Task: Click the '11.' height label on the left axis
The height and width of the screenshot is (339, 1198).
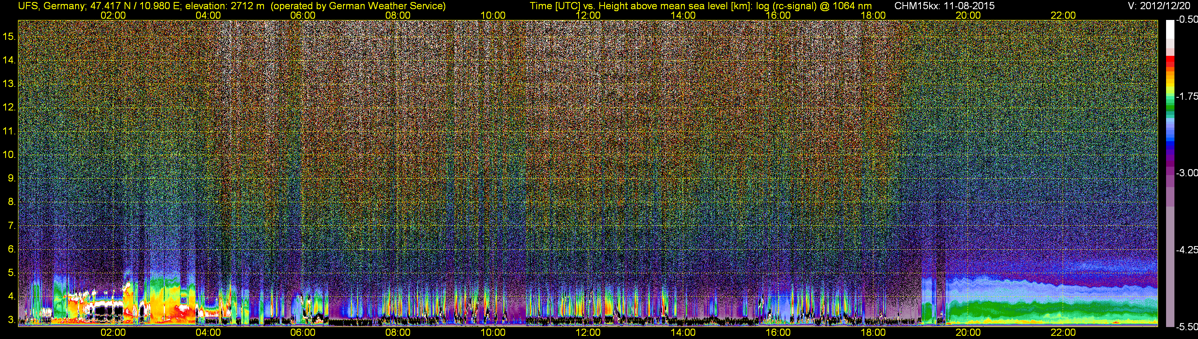Action: coord(9,132)
